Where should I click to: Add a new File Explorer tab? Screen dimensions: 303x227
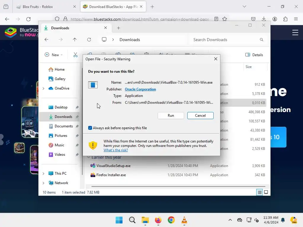pos(118,28)
